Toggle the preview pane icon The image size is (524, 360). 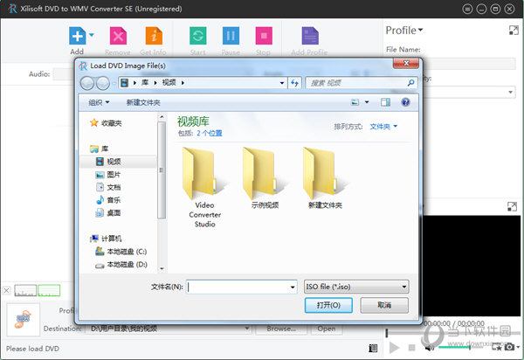(385, 102)
